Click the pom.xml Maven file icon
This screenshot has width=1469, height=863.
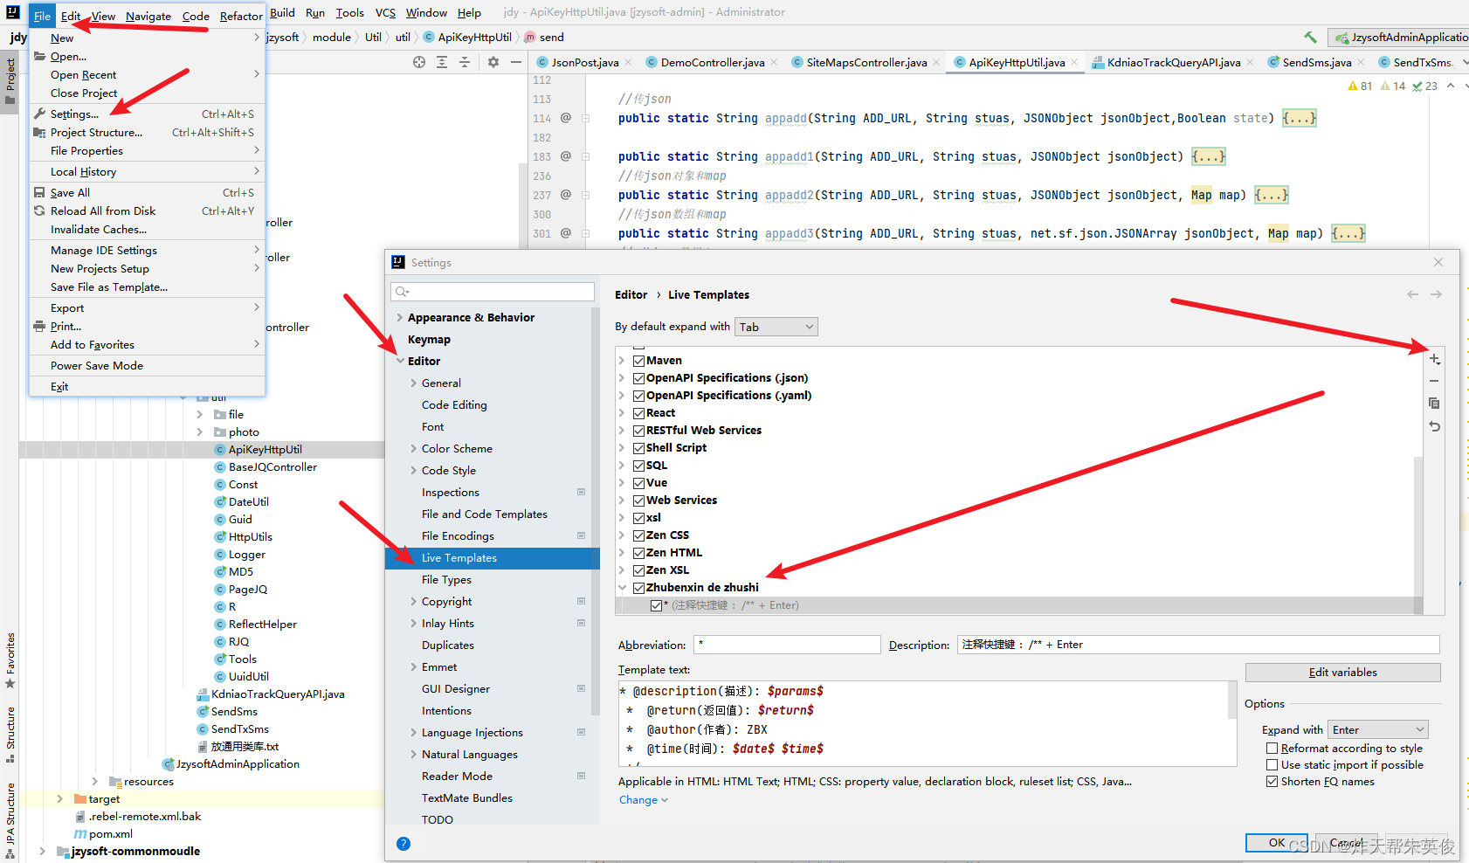click(x=80, y=834)
